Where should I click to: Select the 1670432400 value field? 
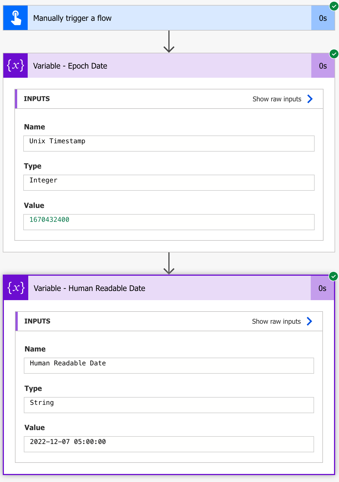click(169, 222)
